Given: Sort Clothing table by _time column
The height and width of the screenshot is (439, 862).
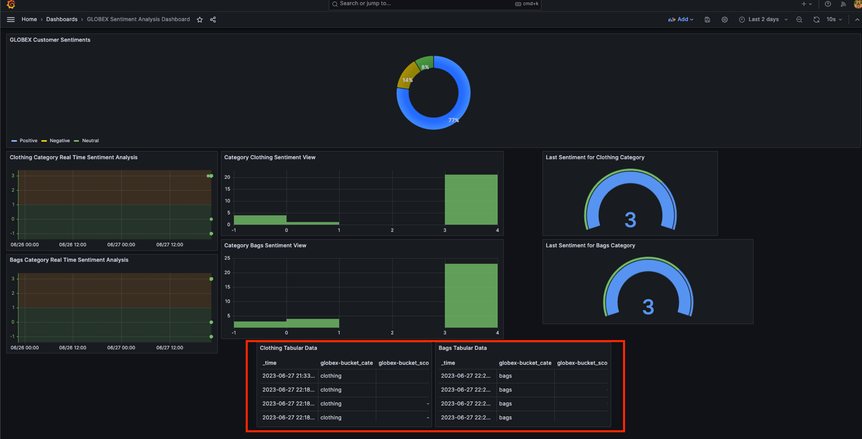Looking at the screenshot, I should pyautogui.click(x=270, y=363).
